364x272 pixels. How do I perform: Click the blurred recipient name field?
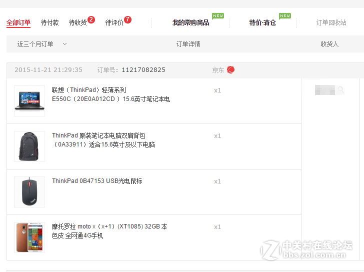325,90
